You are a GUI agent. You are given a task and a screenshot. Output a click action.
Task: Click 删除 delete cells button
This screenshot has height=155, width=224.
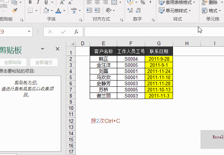coord(210,2)
